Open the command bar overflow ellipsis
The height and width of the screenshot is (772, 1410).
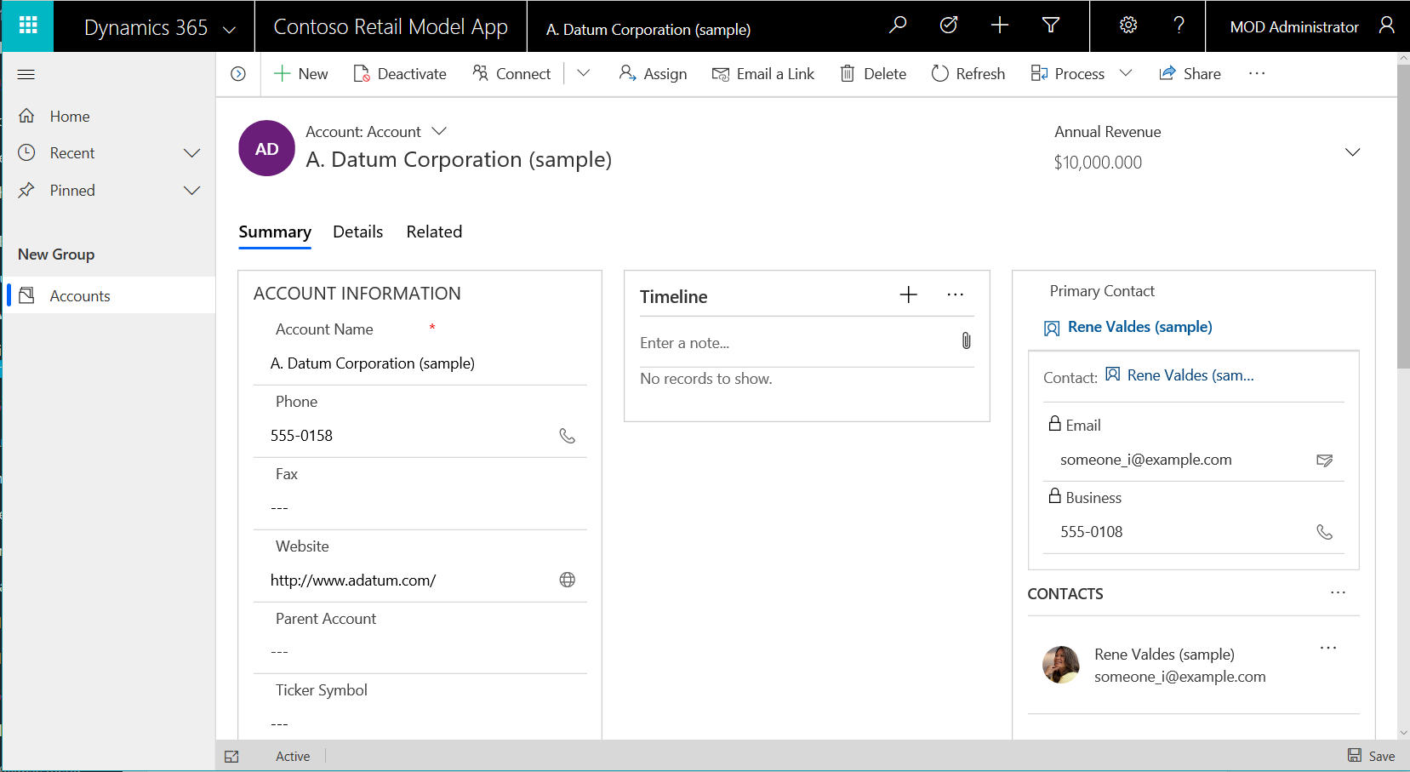pyautogui.click(x=1257, y=74)
